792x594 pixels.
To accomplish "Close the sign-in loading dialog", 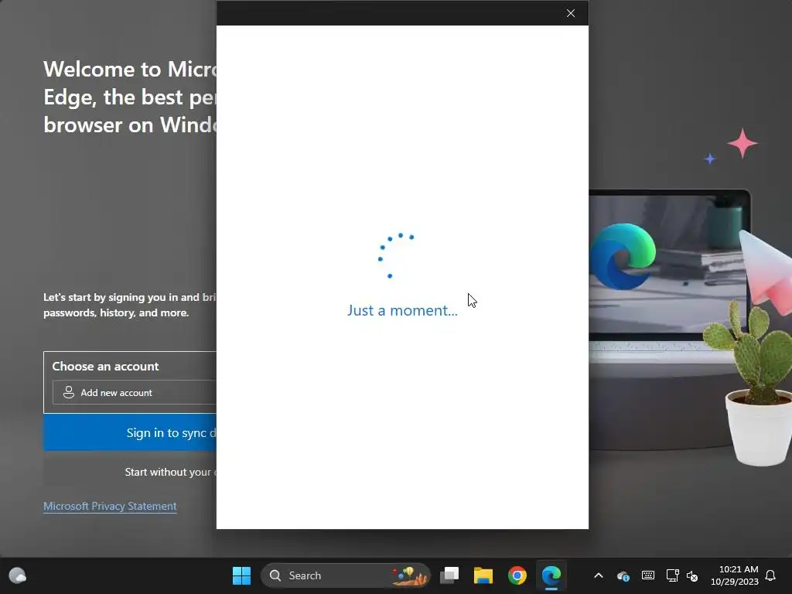I will coord(570,13).
